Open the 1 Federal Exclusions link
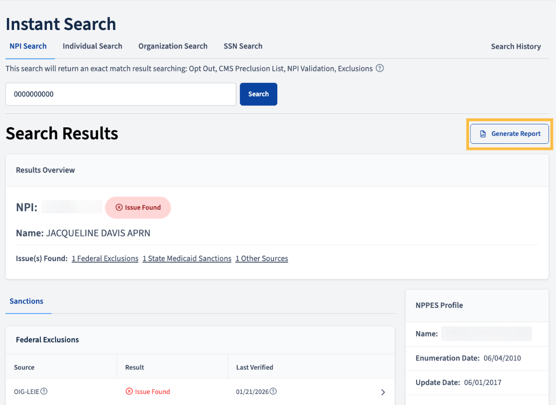This screenshot has width=556, height=405. (x=105, y=259)
